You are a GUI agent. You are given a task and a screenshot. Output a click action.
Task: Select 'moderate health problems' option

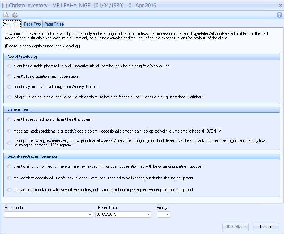[9, 131]
